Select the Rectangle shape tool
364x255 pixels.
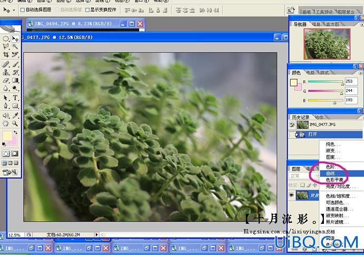point(15,106)
